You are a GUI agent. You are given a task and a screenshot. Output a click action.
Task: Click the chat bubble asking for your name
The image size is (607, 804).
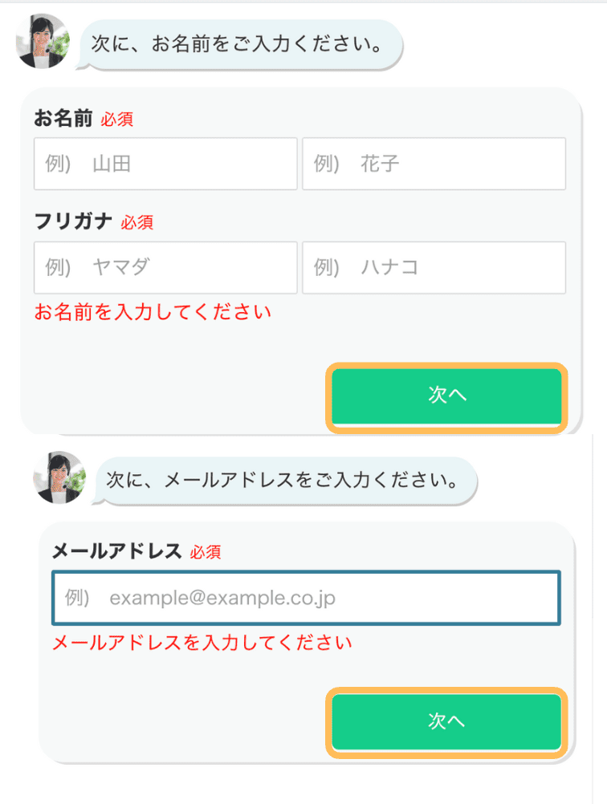tap(241, 43)
